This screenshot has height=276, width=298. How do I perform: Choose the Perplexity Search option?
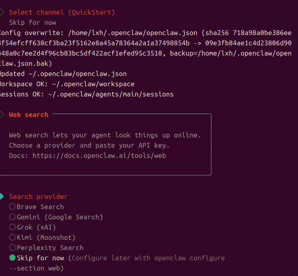pyautogui.click(x=13, y=248)
